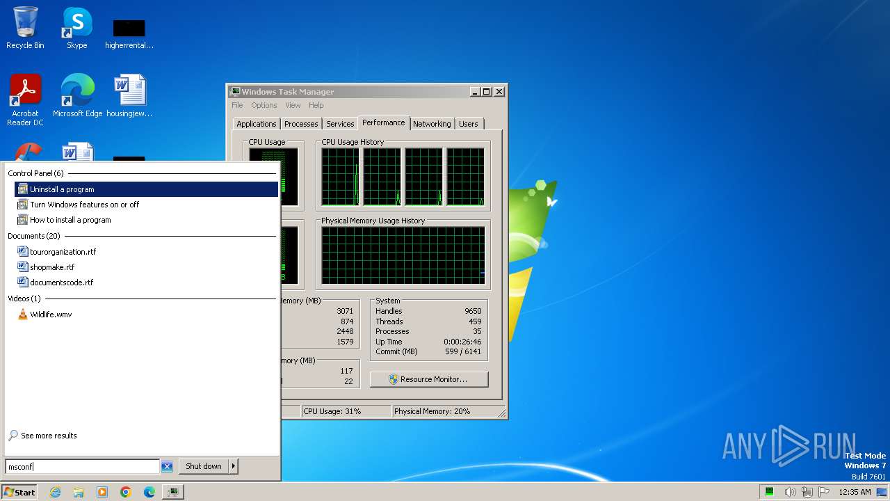Click the Show desktop button in tray
The height and width of the screenshot is (501, 890).
882,492
